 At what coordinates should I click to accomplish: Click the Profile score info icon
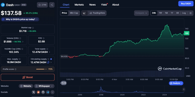point(15,69)
